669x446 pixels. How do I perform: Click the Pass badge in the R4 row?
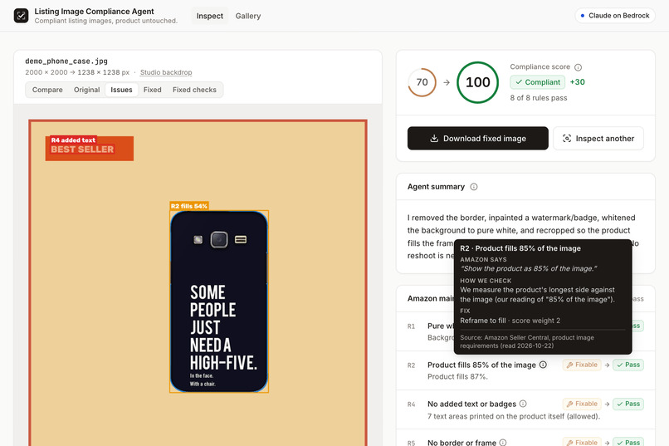pos(628,404)
